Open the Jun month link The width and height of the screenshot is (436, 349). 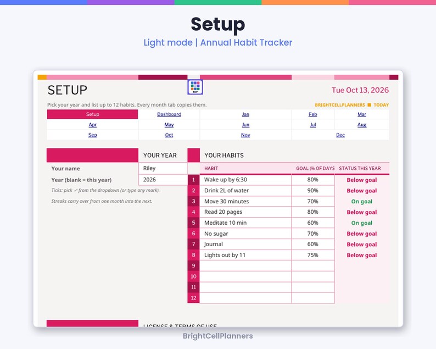pos(245,125)
